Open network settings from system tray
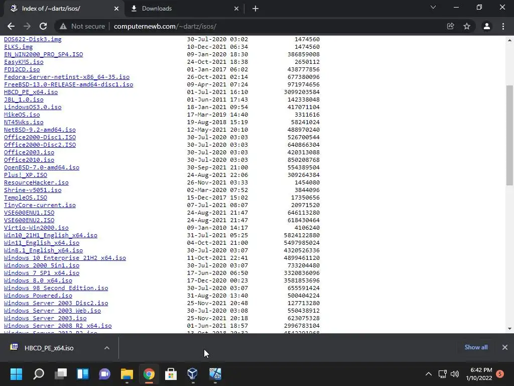514x386 pixels. (443, 374)
